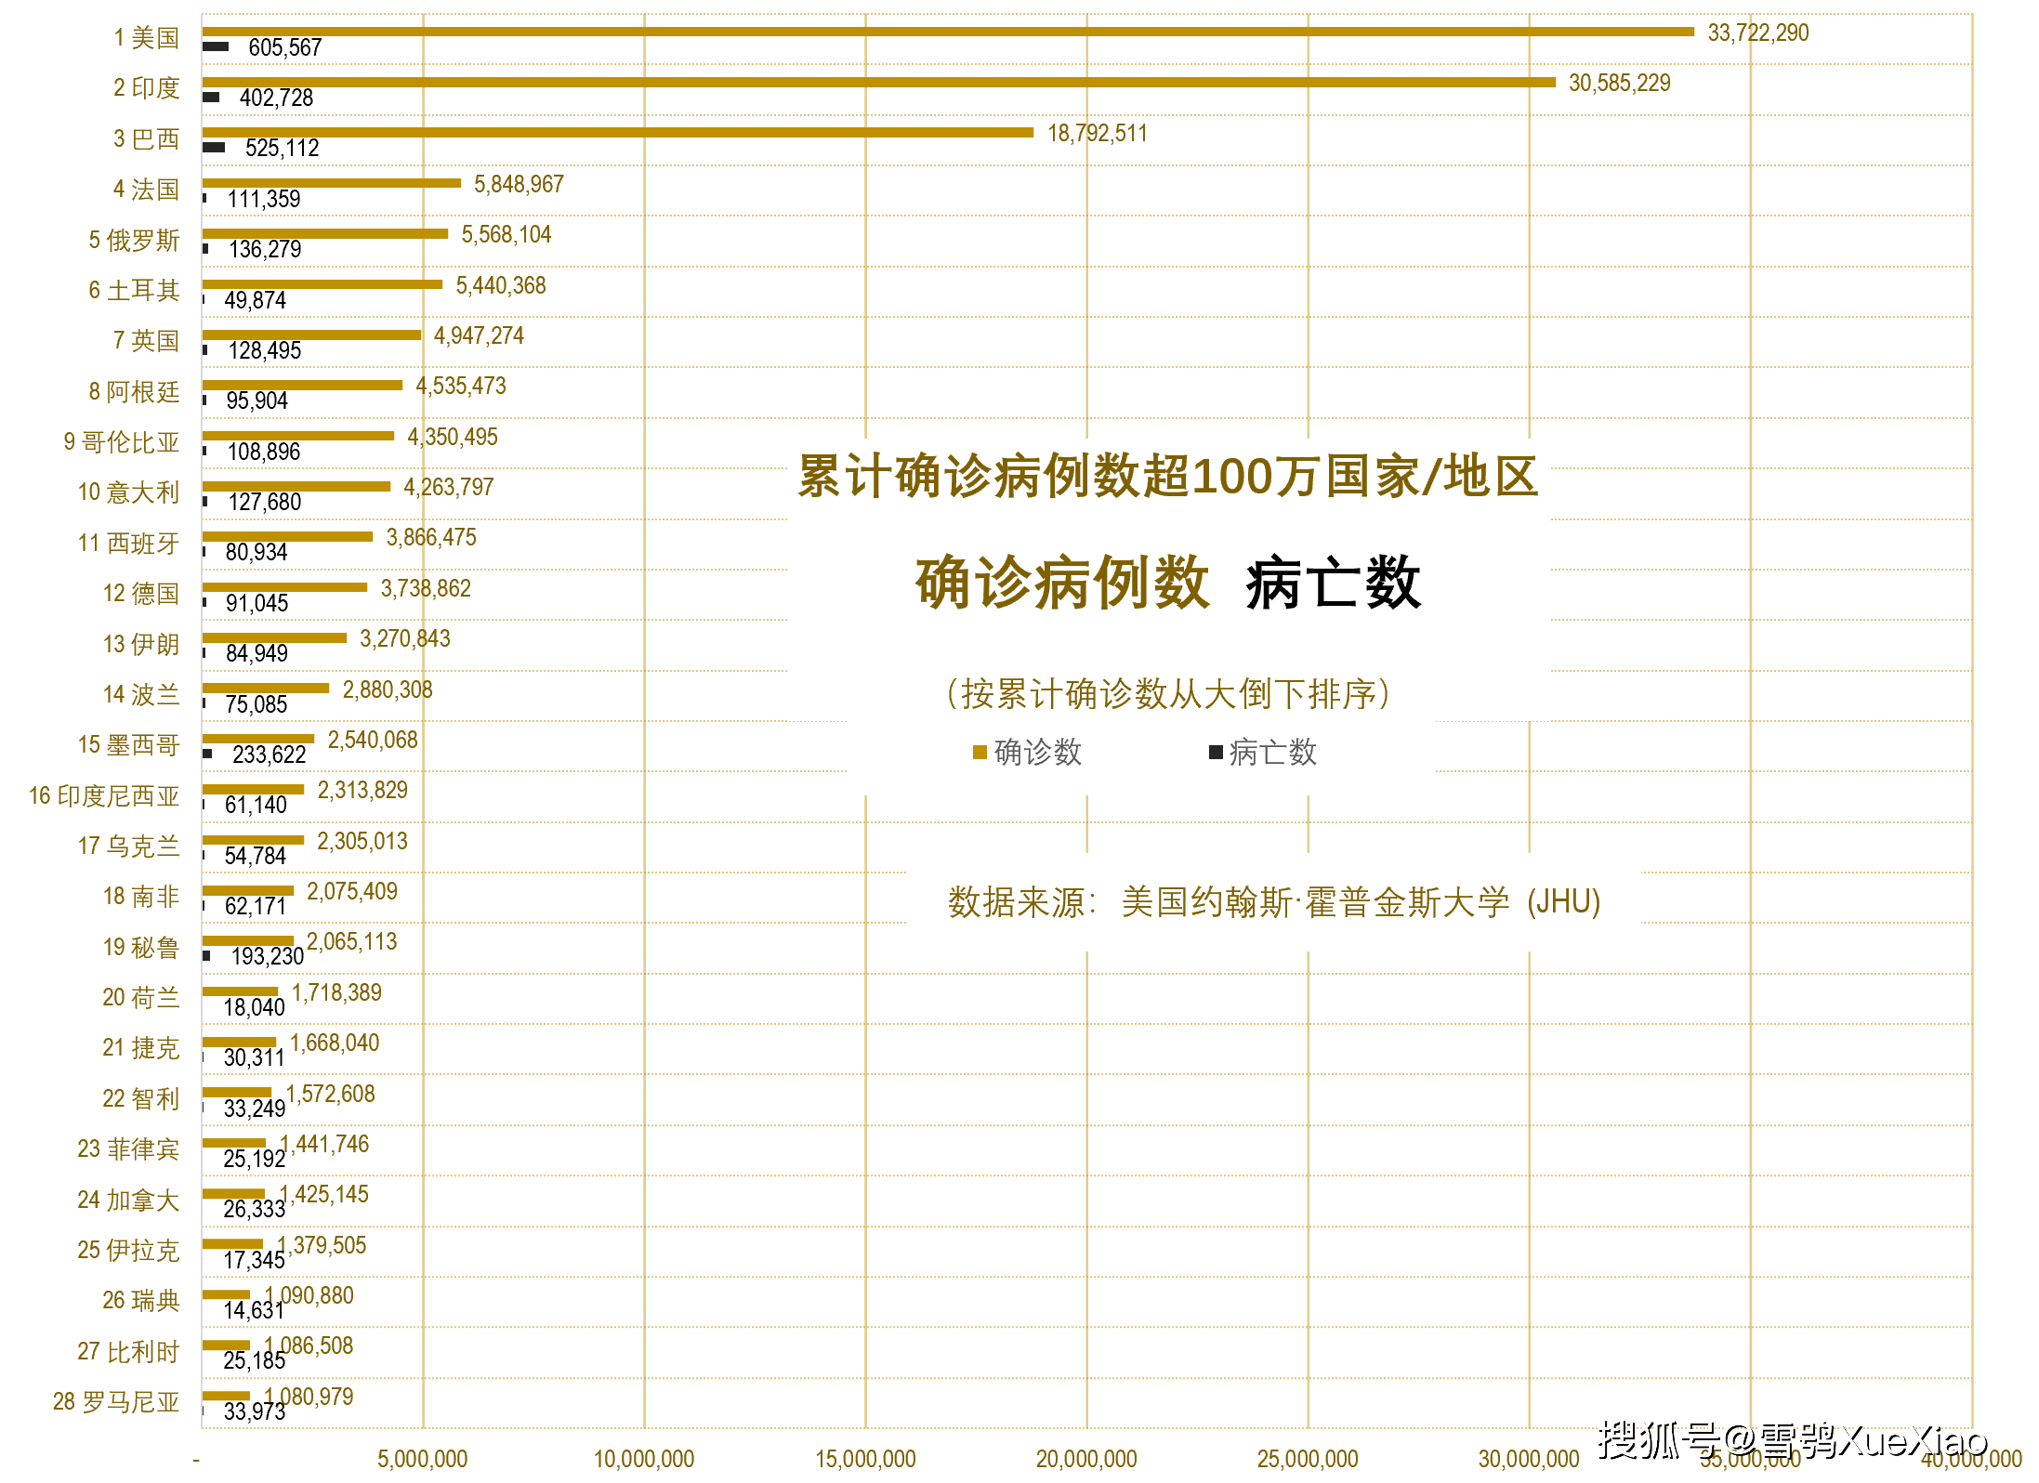Select the 28 罗马尼亚 axis label
This screenshot has height=1483, width=2039.
click(116, 1402)
